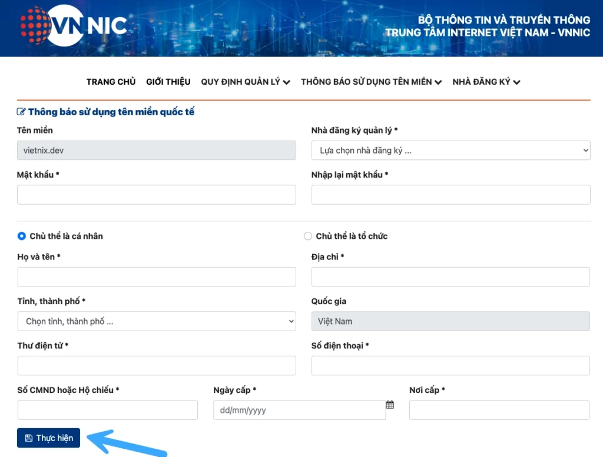Click the Mật khẩu input field
Viewport: 603px width, 457px height.
157,195
